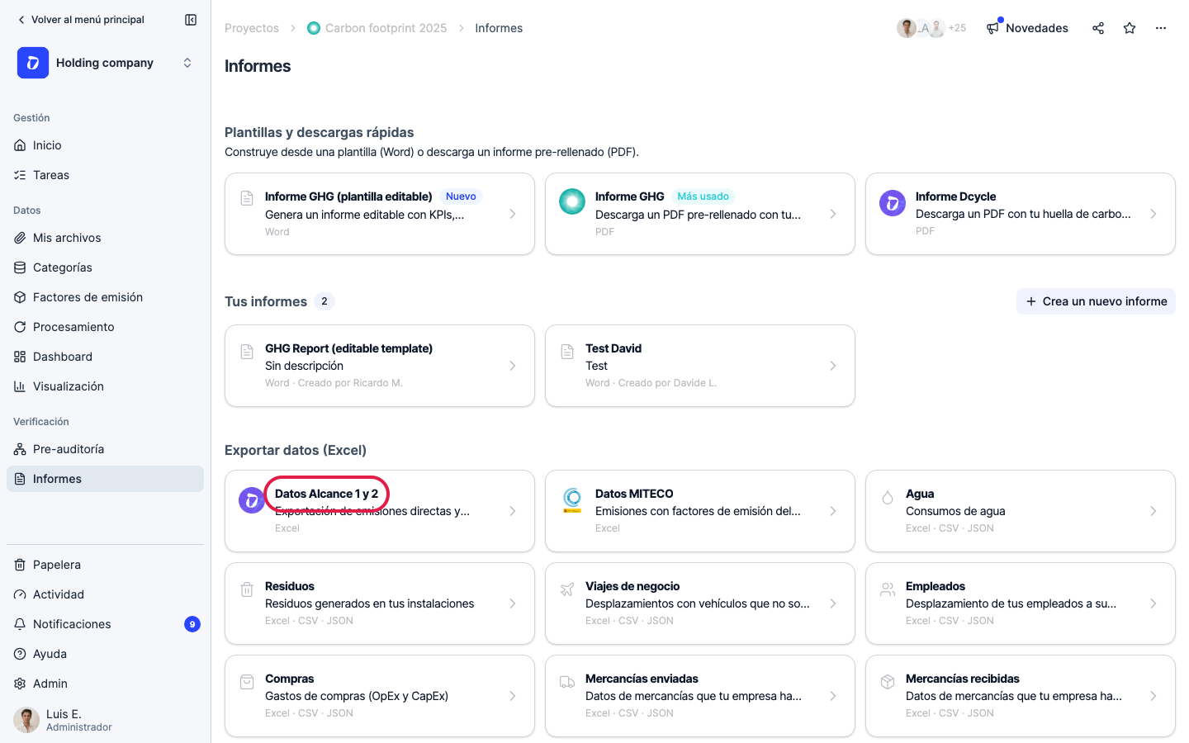Click the Mercancías recibidas box icon

(x=888, y=682)
